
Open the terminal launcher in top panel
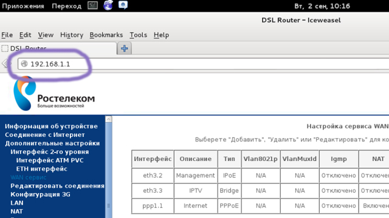[x=92, y=5]
